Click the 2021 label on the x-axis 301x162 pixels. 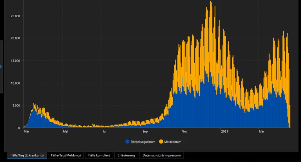(224, 132)
